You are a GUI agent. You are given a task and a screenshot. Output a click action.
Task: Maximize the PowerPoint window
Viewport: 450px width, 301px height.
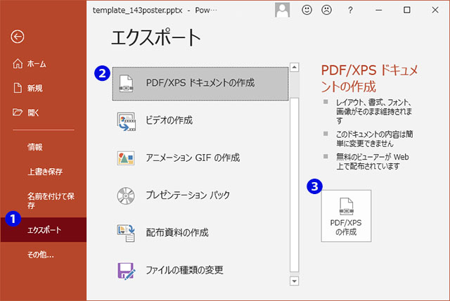click(406, 10)
